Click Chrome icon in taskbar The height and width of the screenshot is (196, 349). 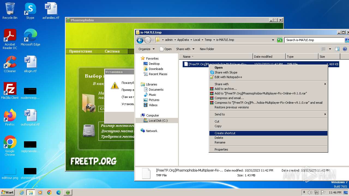pyautogui.click(x=49, y=192)
